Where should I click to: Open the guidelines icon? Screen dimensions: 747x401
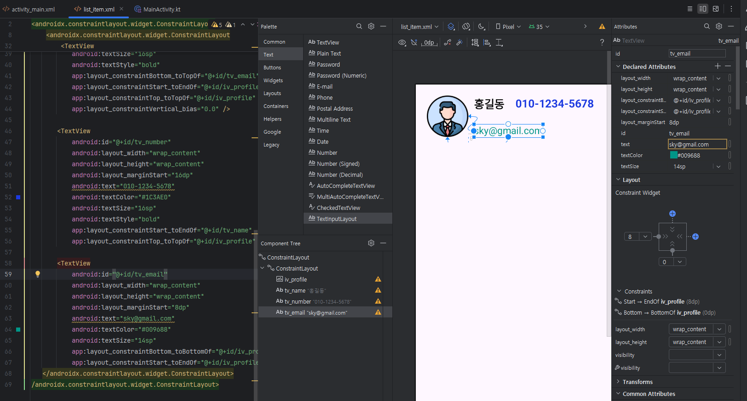point(499,43)
